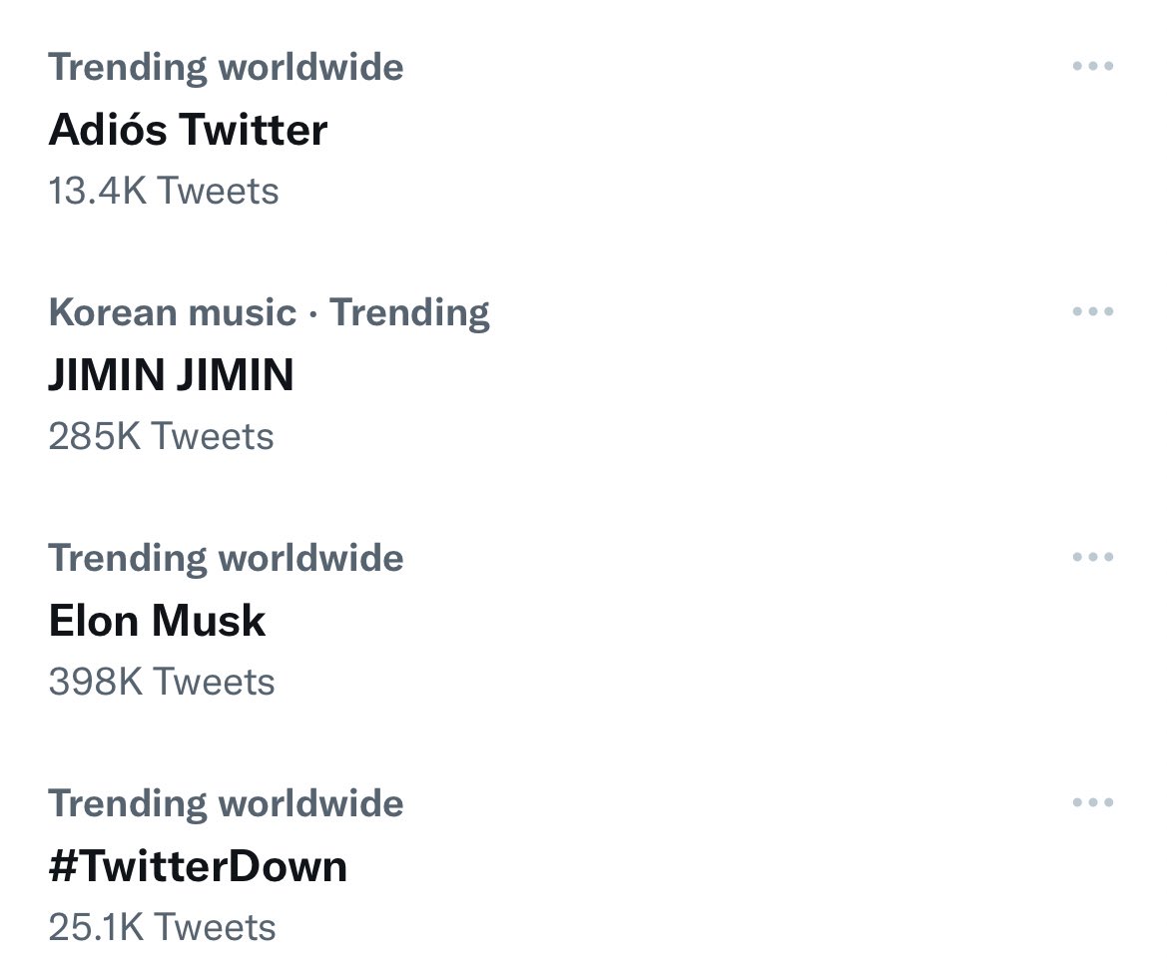Open the Elon Musk trending topic
Image resolution: width=1167 pixels, height=970 pixels.
click(157, 620)
